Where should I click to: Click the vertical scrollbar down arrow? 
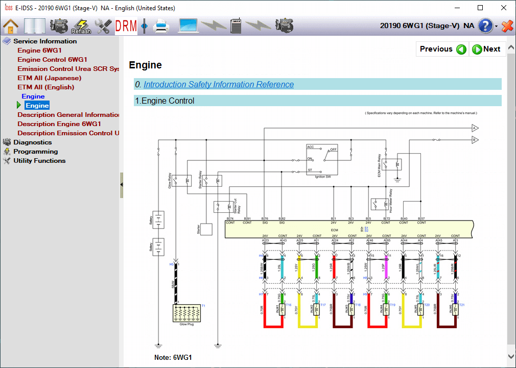point(511,356)
